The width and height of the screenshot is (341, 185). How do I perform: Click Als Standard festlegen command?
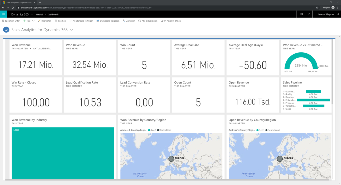(81, 21)
